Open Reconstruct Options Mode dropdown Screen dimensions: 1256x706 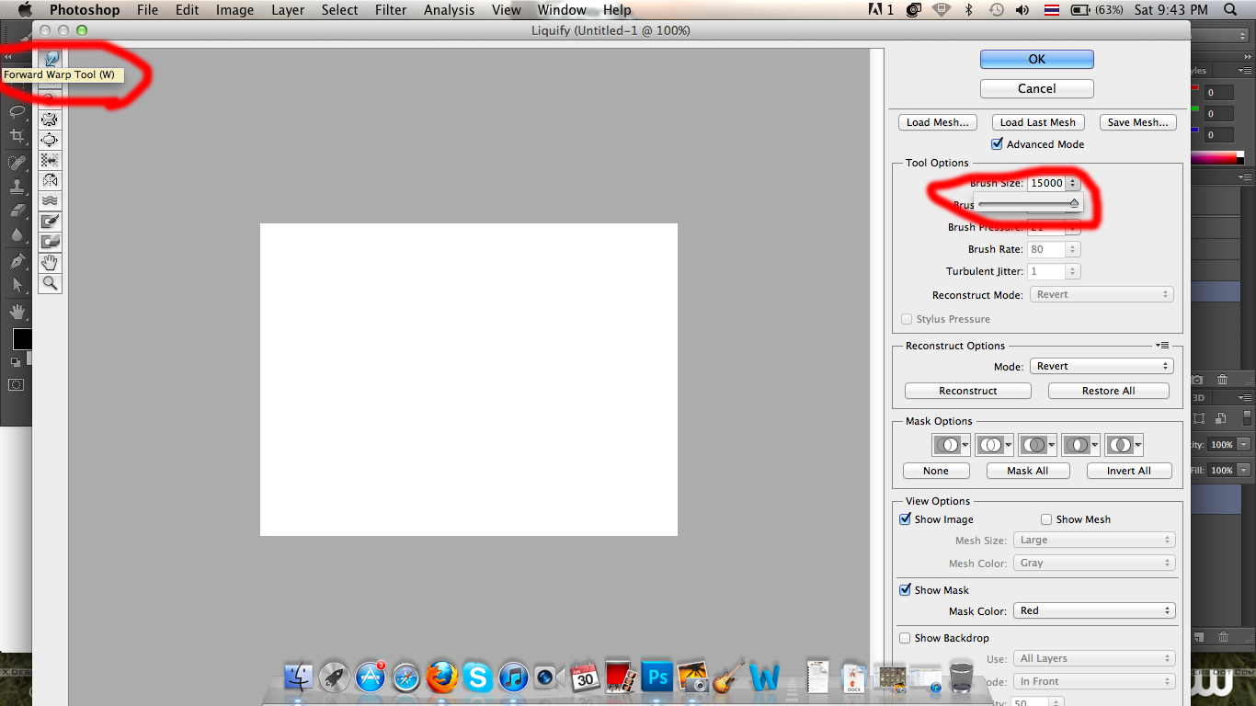click(1102, 366)
